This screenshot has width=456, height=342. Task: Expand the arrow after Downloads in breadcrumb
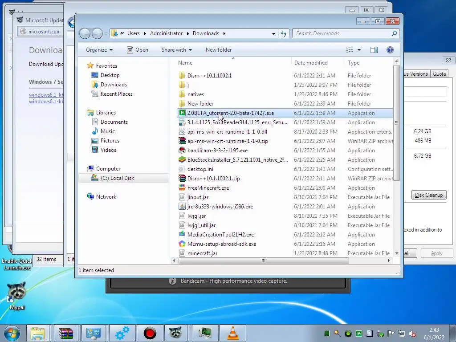224,33
